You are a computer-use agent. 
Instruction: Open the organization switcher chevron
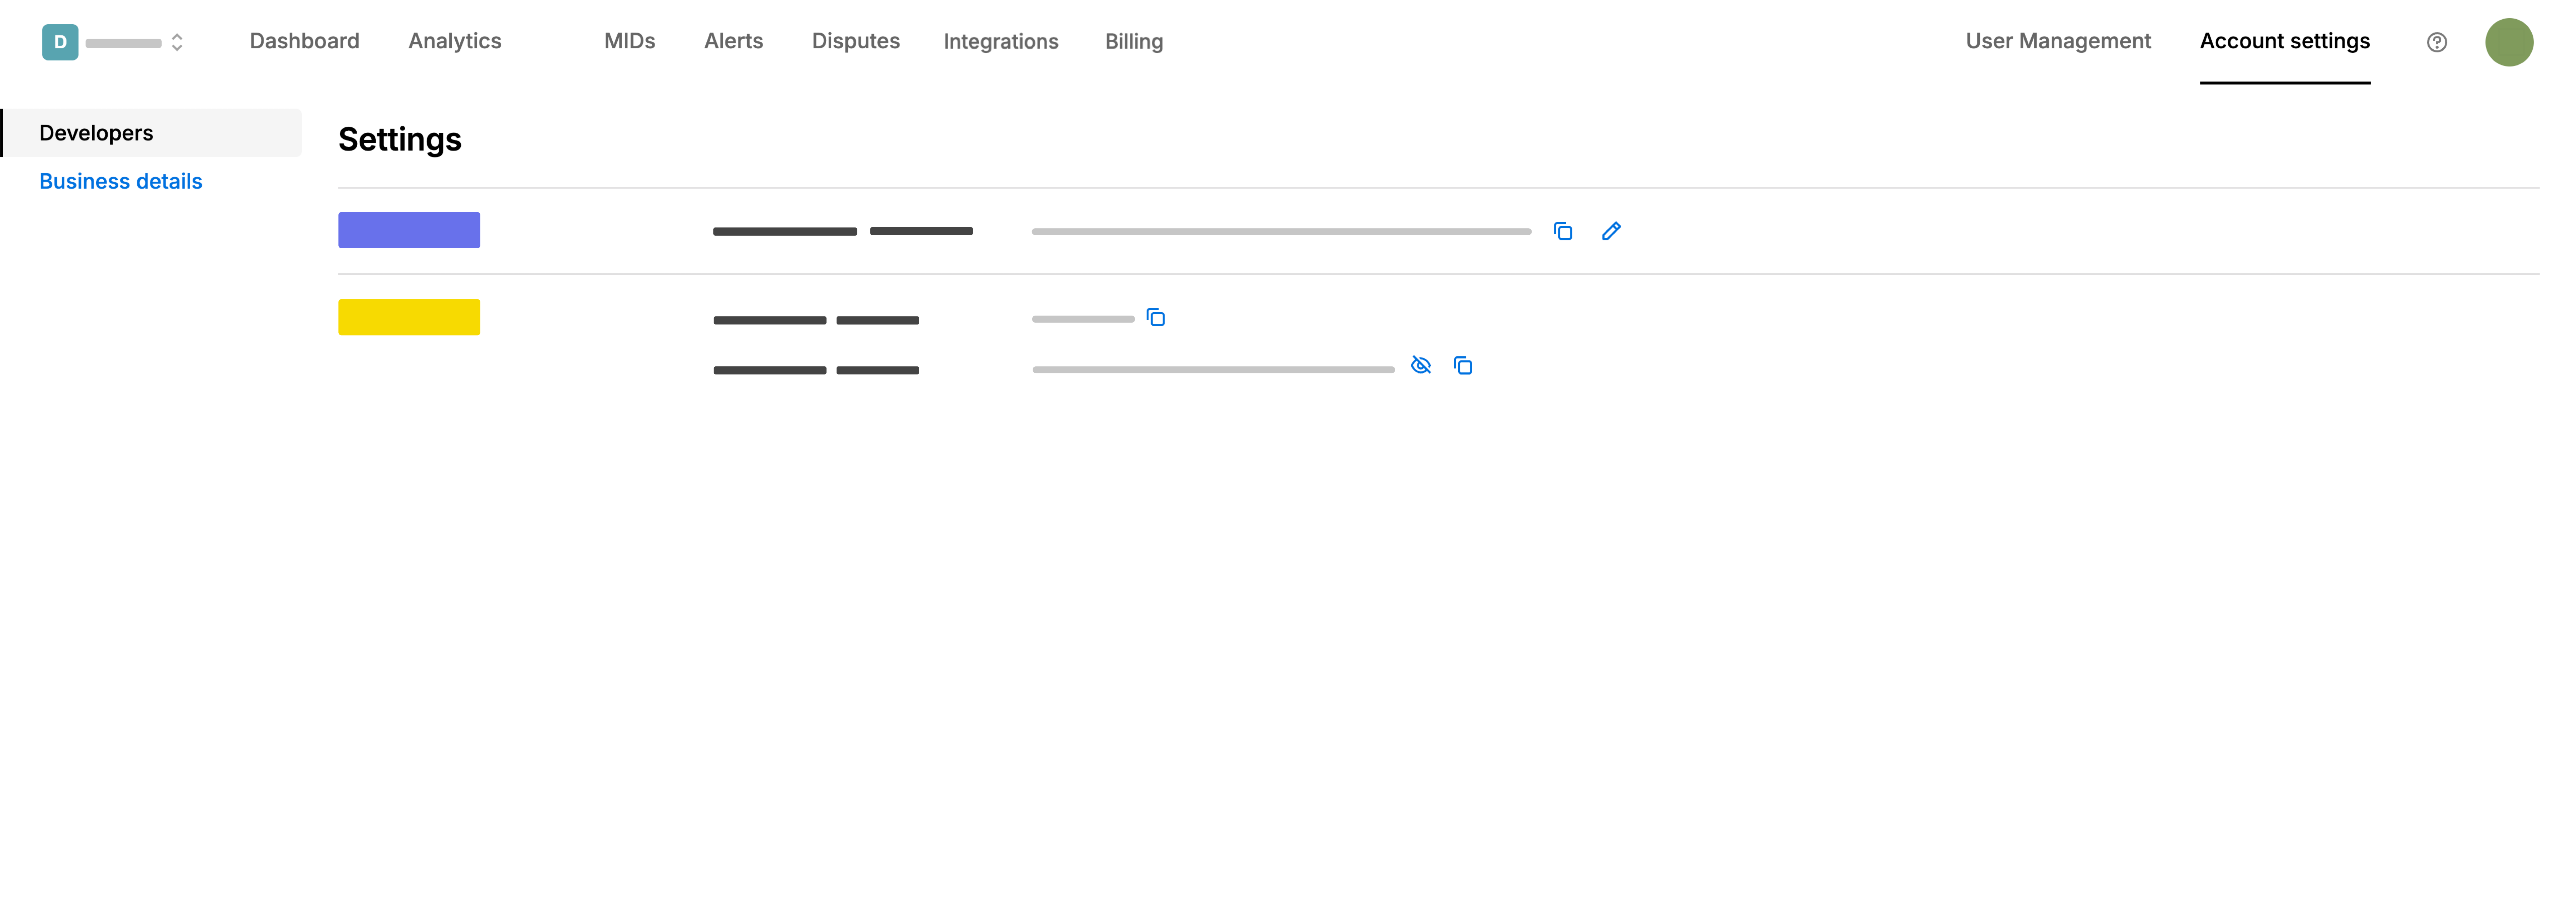[x=177, y=42]
